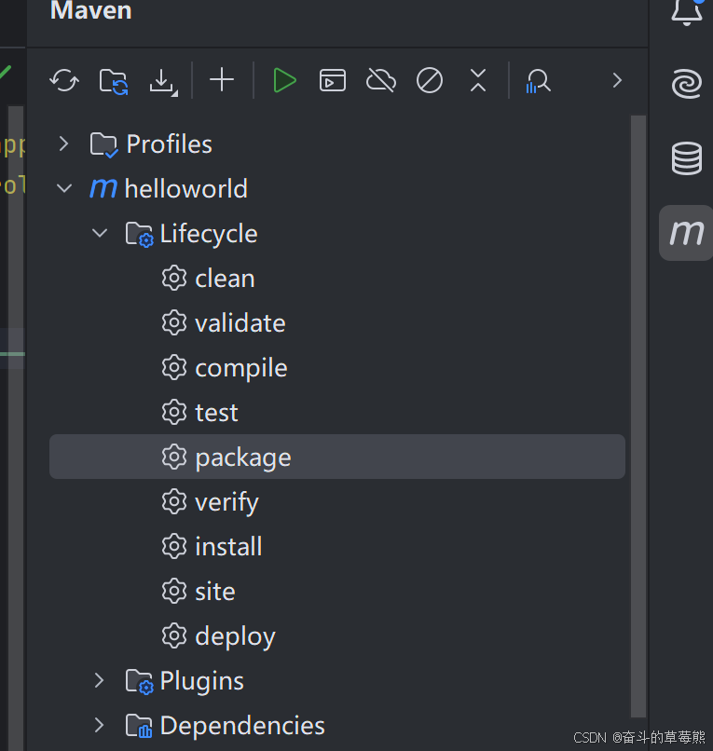Image resolution: width=713 pixels, height=751 pixels.
Task: Click the generate sources and update folders icon
Action: click(x=114, y=81)
